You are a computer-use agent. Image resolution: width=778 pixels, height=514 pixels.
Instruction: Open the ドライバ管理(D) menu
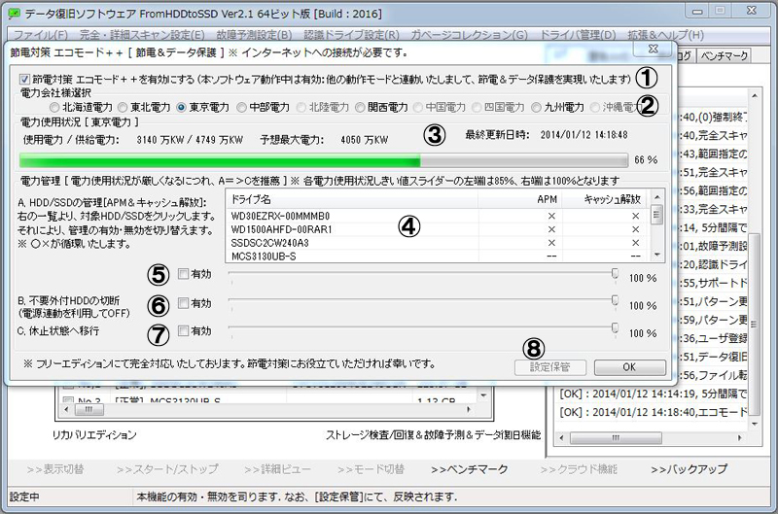coord(578,35)
